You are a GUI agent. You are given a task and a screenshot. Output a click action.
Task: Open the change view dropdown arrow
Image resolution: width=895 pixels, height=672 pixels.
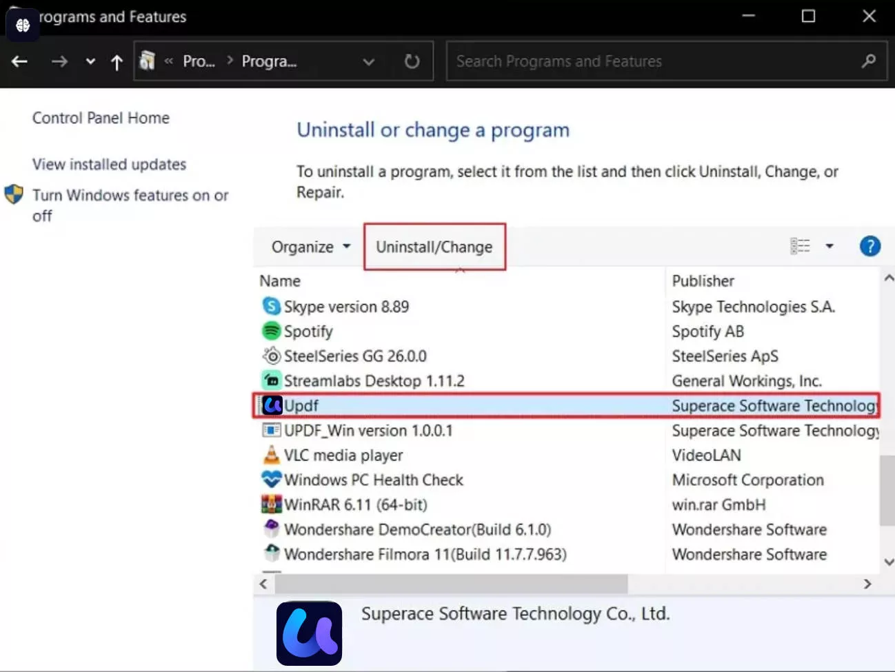coord(829,245)
